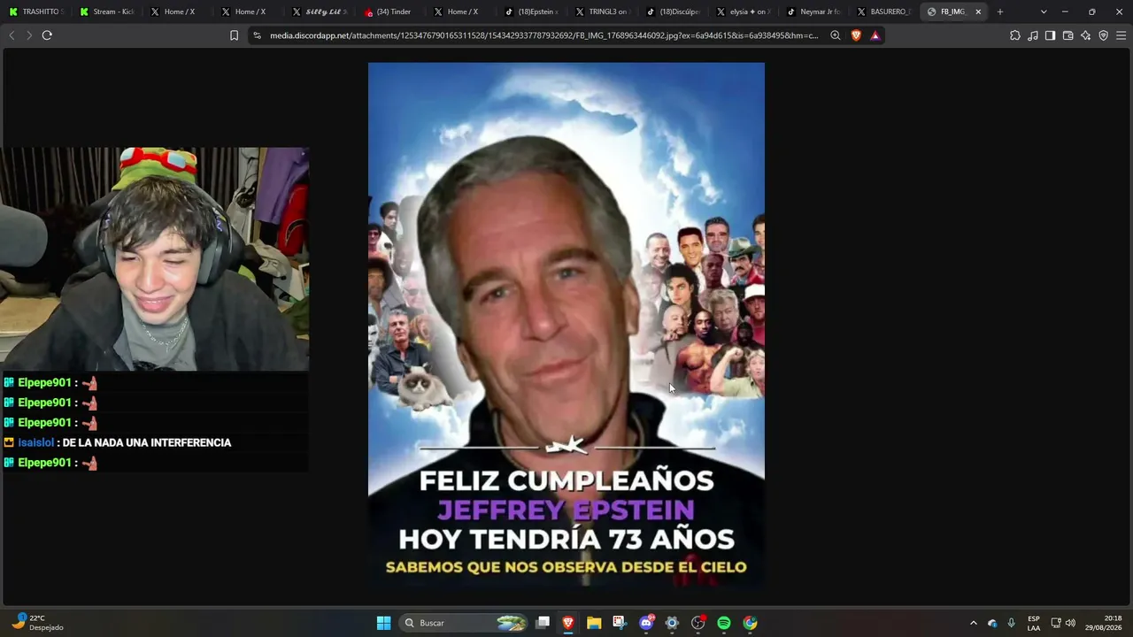Reload the page with the refresh icon

pyautogui.click(x=47, y=35)
